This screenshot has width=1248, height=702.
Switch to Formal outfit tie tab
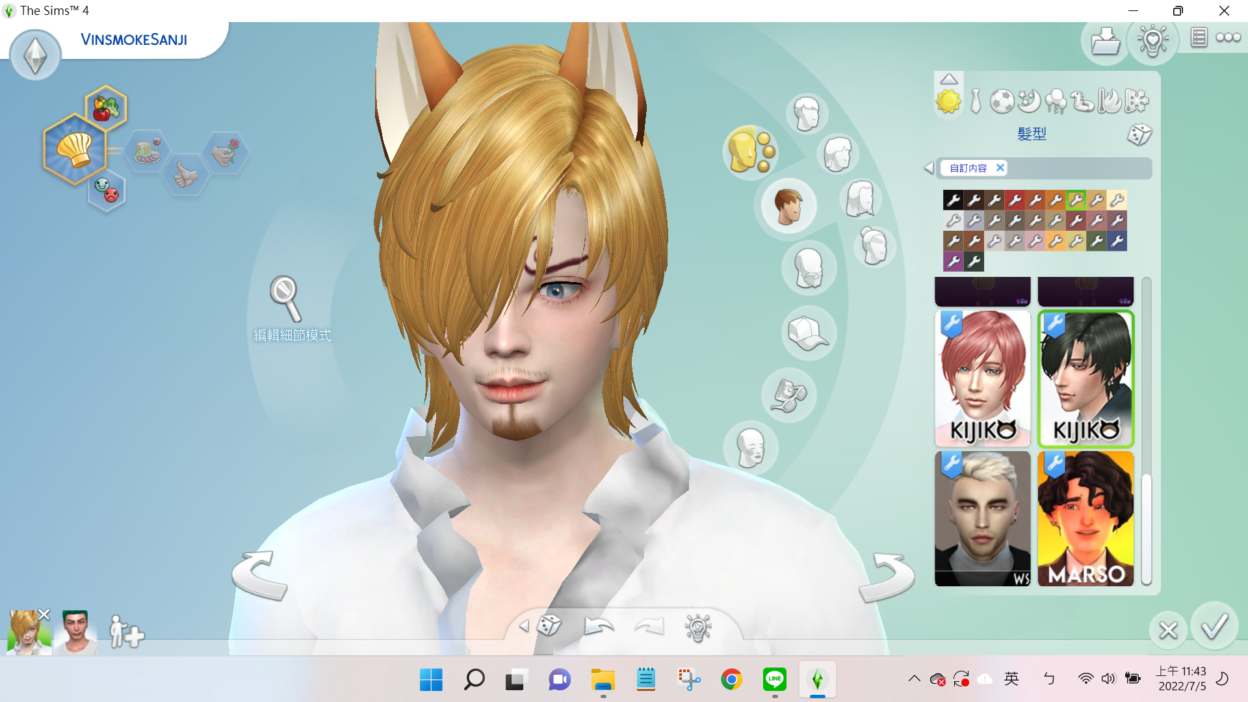[x=976, y=101]
